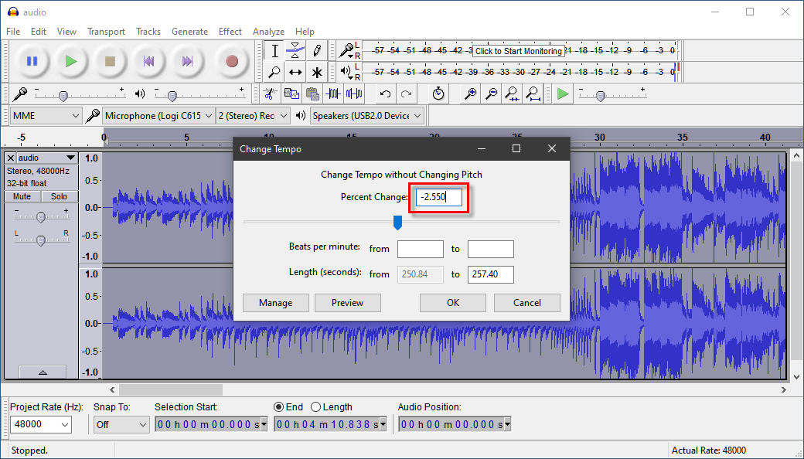Select the Time Shift tool
Viewport: 804px width, 459px height.
click(x=295, y=73)
